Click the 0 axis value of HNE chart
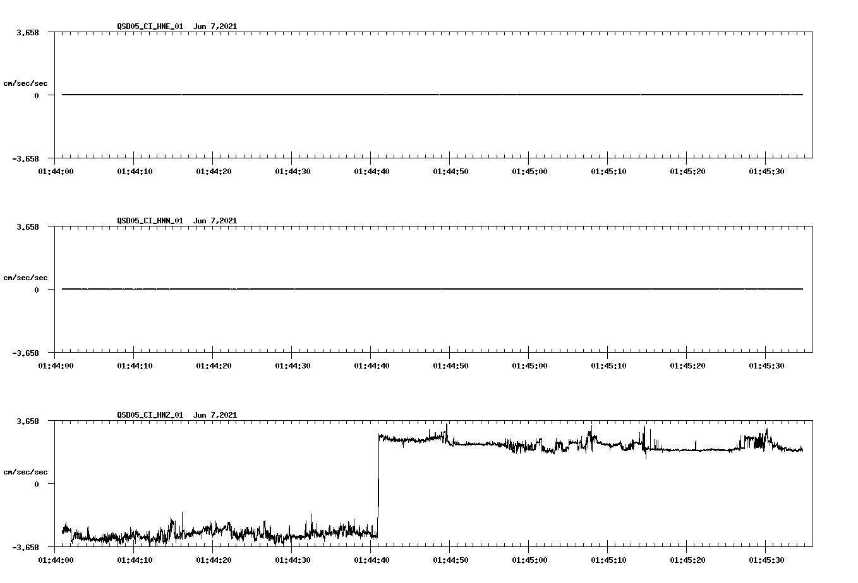 (x=37, y=95)
